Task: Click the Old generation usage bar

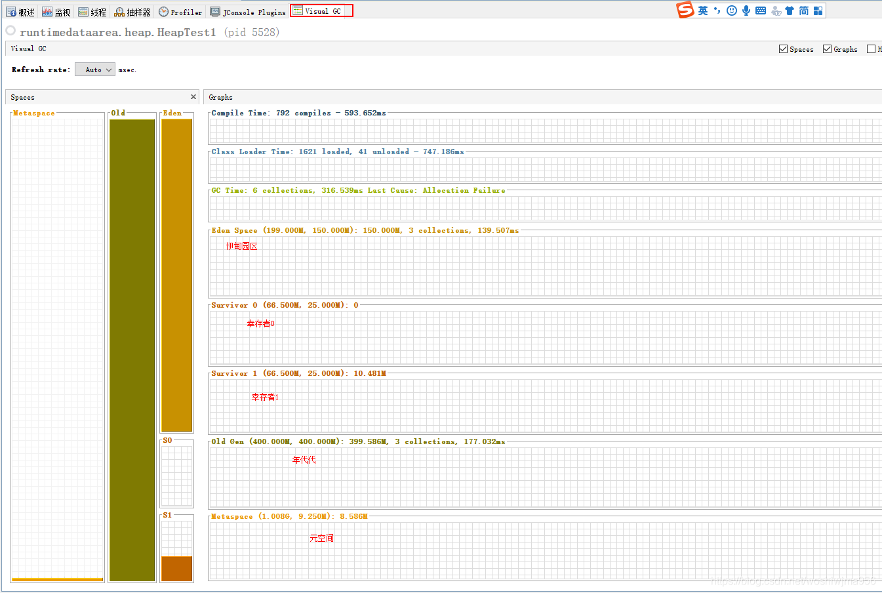Action: pyautogui.click(x=132, y=350)
